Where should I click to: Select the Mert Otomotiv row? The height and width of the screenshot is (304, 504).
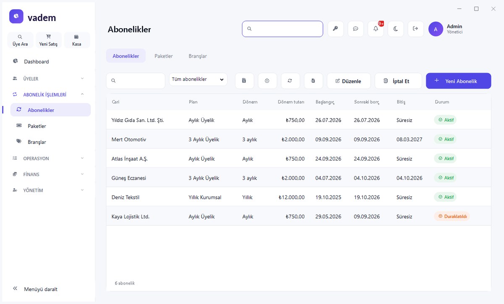[x=299, y=139]
